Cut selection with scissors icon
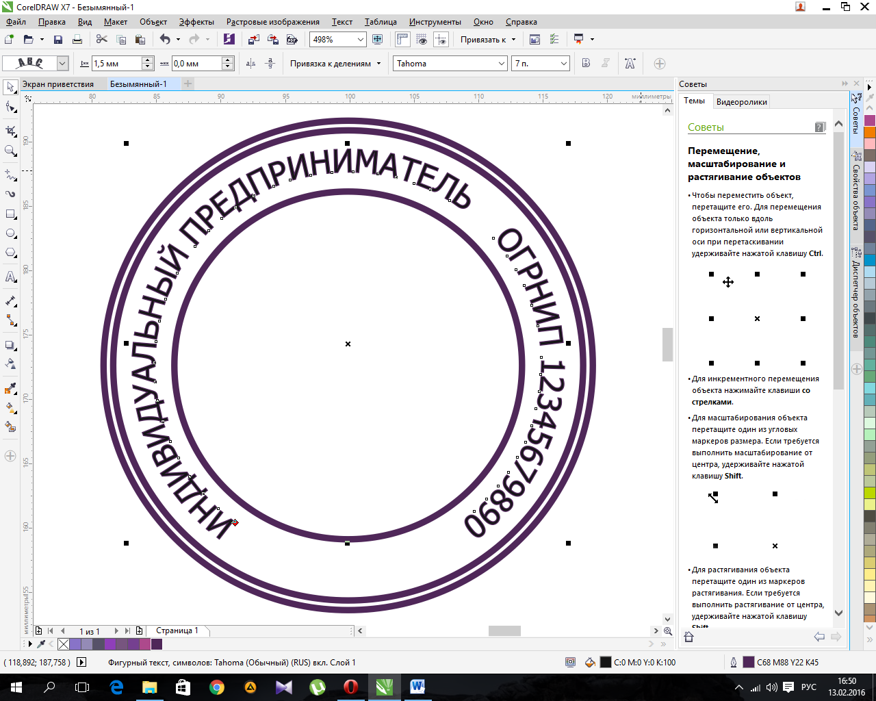876x701 pixels. click(x=102, y=40)
